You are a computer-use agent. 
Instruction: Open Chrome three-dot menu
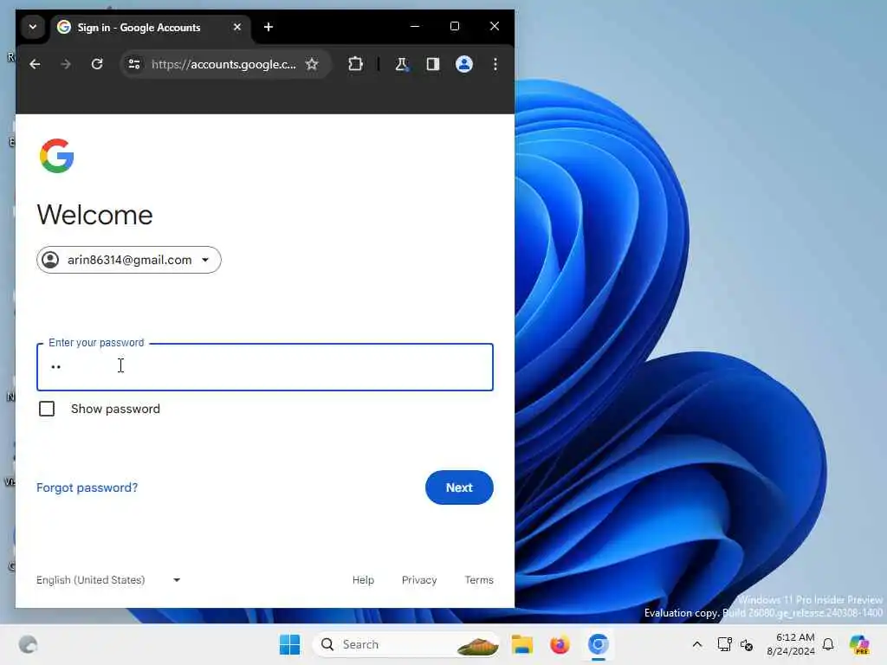tap(495, 64)
